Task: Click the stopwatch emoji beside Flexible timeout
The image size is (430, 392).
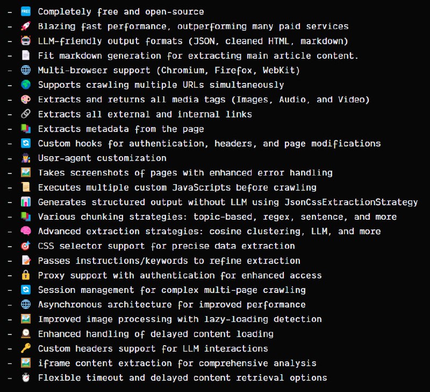Action: (25, 378)
